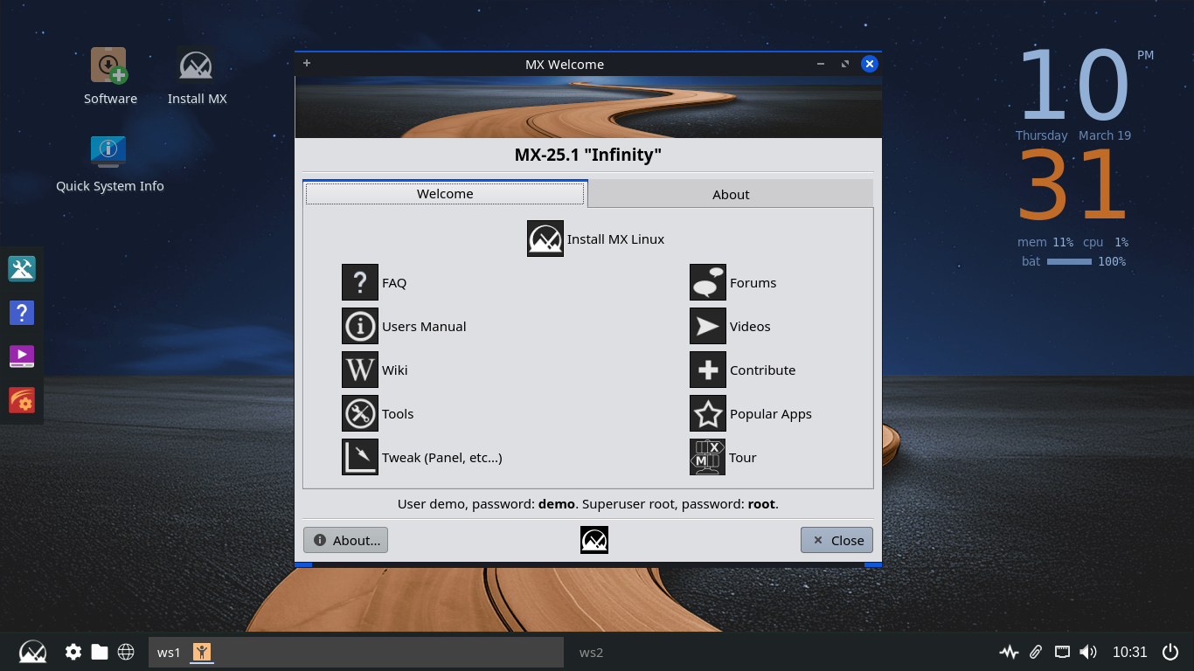
Task: Switch to workspace ws2
Action: coord(591,652)
